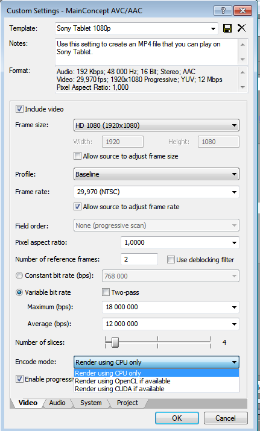Collapse the Encode mode dropdown
This screenshot has width=260, height=431.
tap(156, 362)
